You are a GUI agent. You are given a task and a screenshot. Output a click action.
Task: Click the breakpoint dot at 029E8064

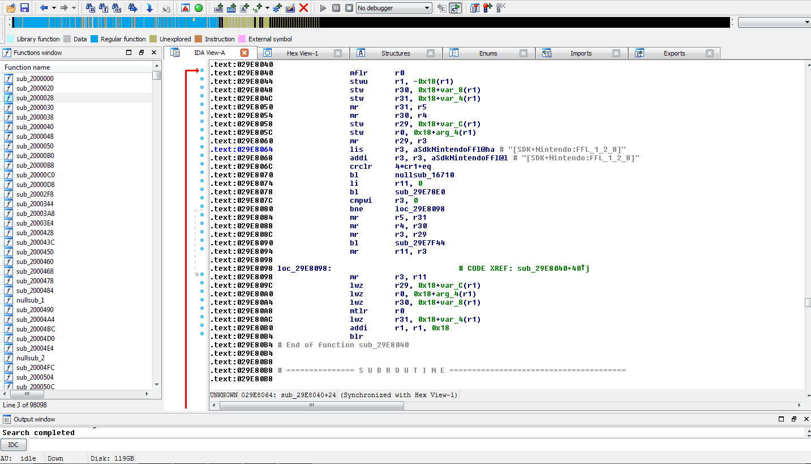coord(202,150)
